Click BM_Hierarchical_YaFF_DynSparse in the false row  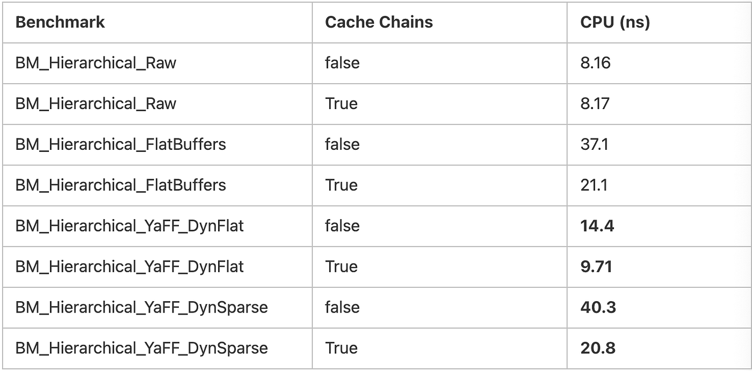(x=141, y=308)
